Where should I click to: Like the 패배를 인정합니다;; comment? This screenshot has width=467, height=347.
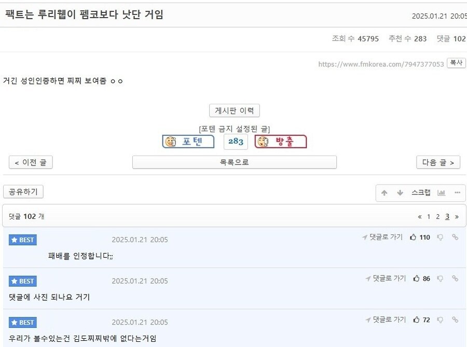click(x=414, y=237)
